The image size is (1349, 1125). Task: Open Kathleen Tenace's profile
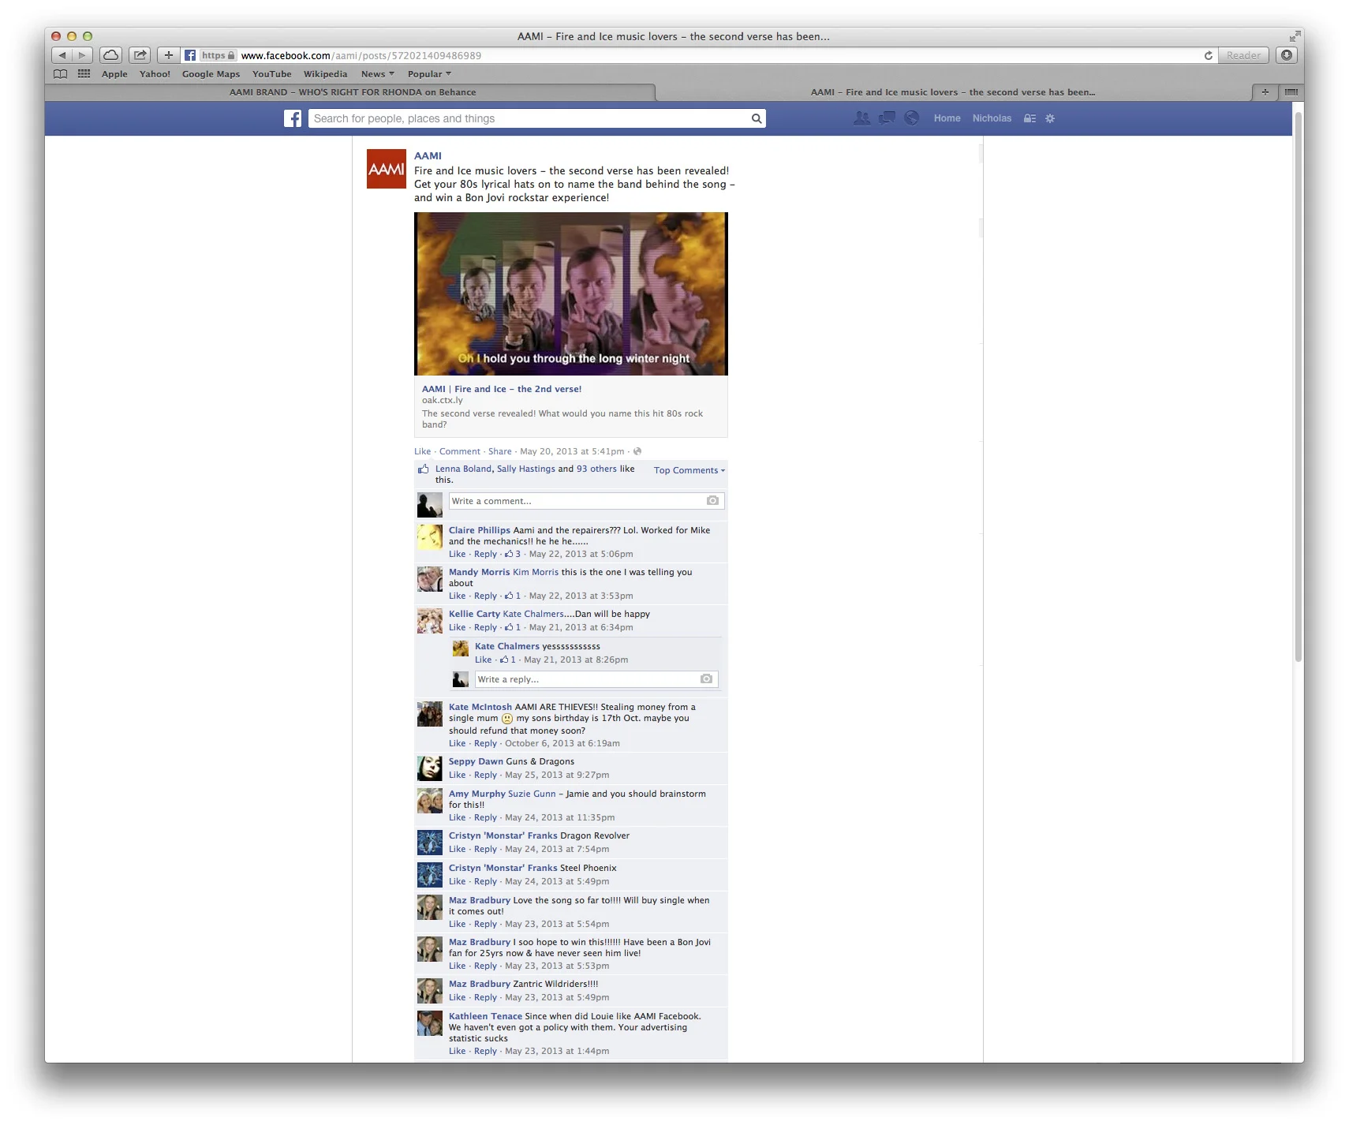(485, 1016)
